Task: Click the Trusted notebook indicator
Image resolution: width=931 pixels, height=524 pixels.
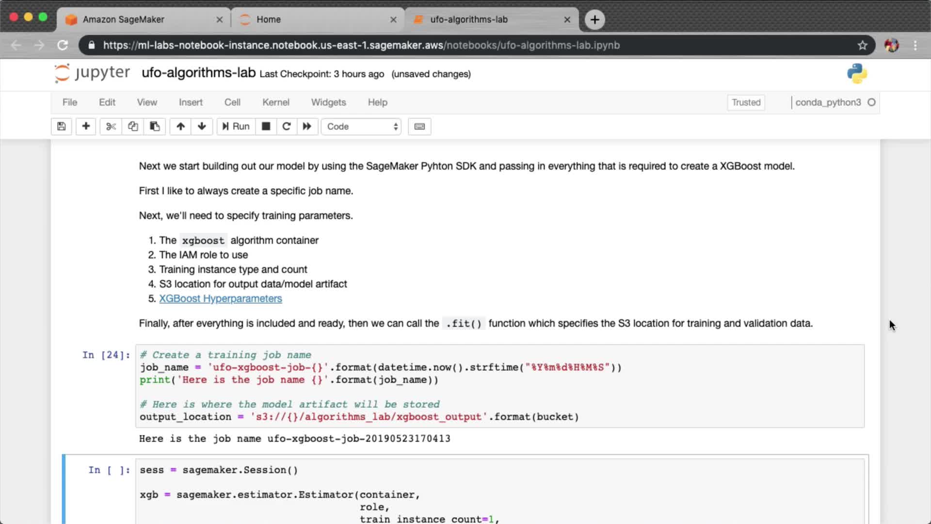Action: 746,102
